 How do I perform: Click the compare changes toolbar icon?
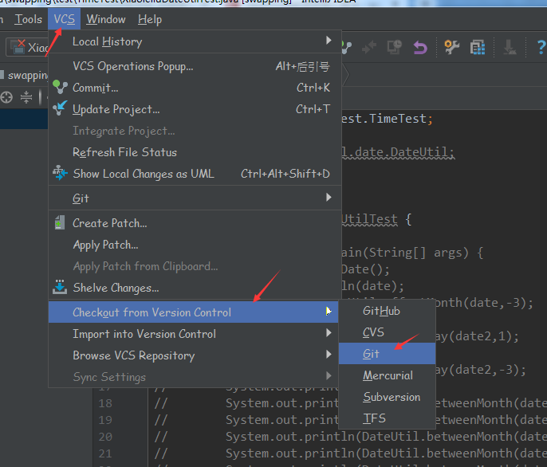(368, 47)
